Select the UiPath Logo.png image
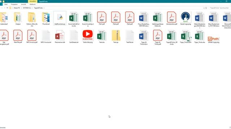 (214, 39)
